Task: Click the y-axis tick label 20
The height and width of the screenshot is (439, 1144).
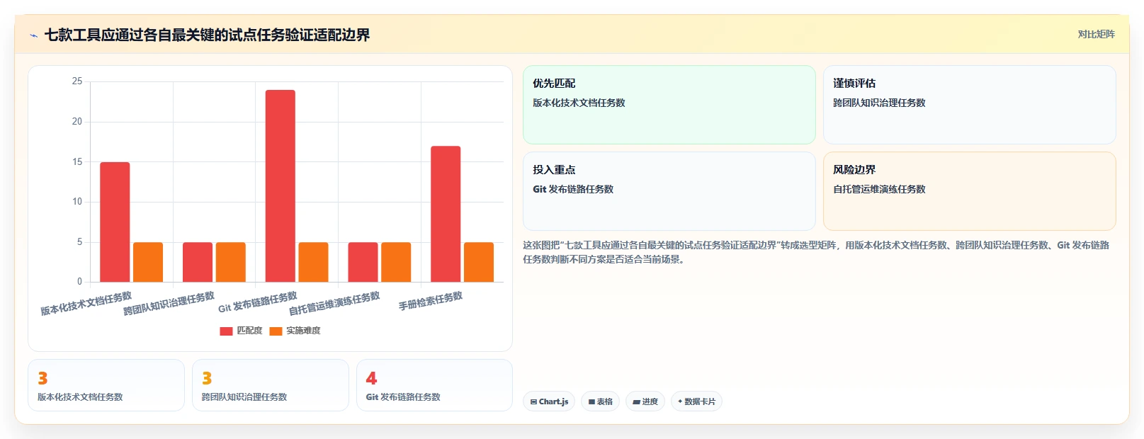Action: coord(77,122)
